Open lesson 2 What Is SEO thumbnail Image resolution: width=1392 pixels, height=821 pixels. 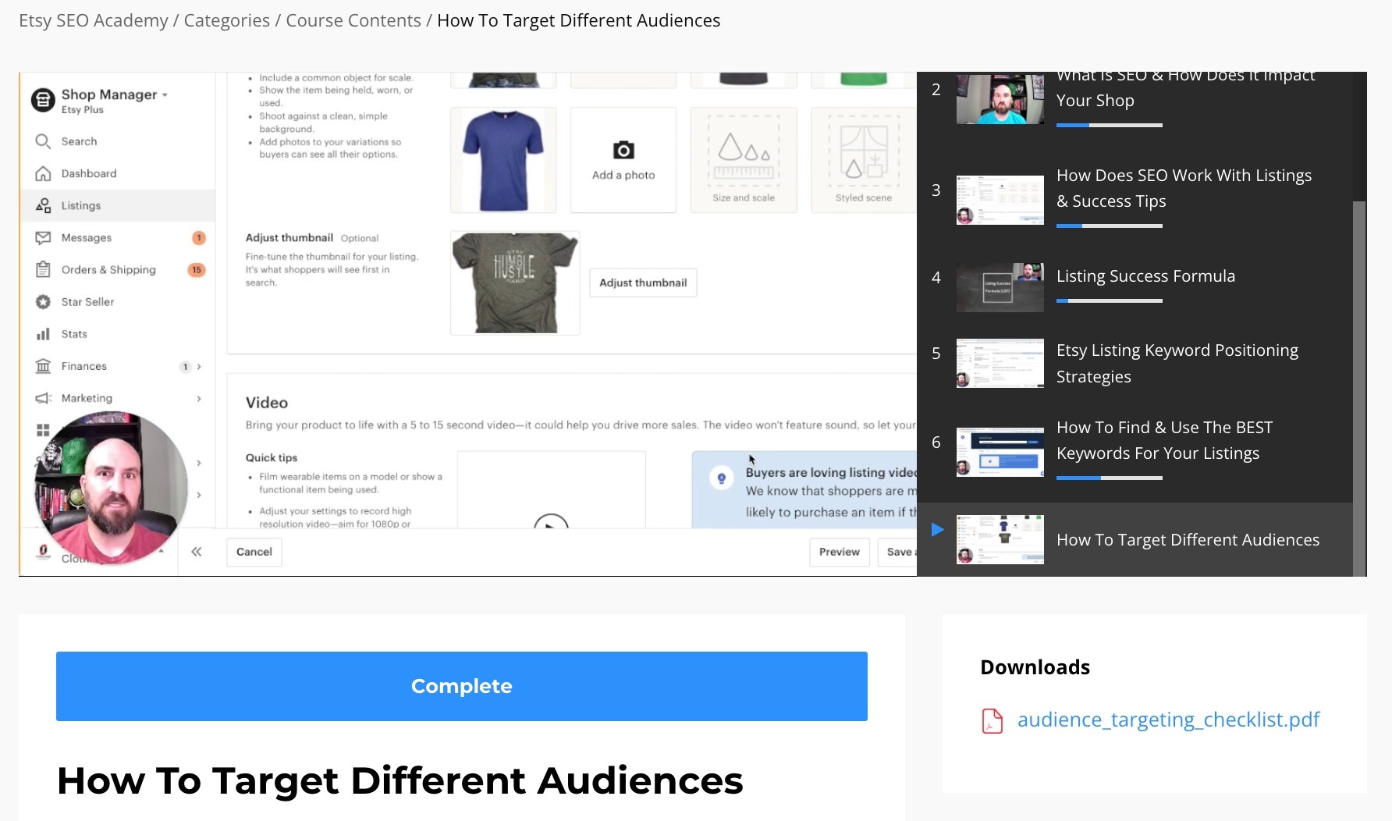coord(1000,99)
